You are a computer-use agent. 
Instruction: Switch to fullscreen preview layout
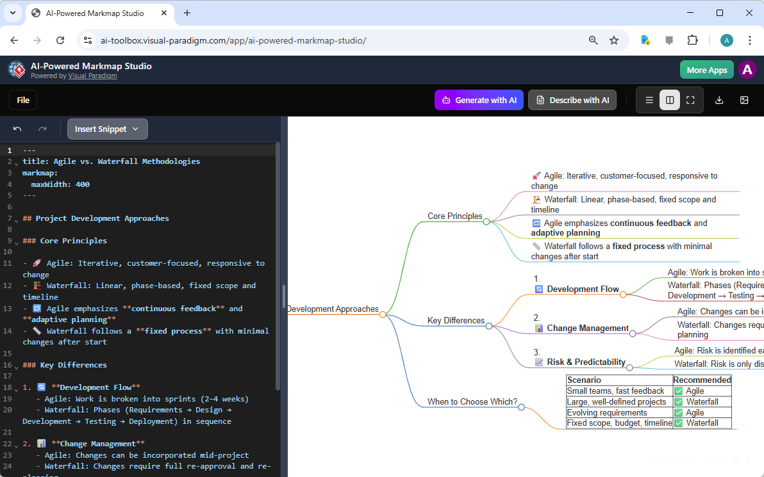[690, 100]
